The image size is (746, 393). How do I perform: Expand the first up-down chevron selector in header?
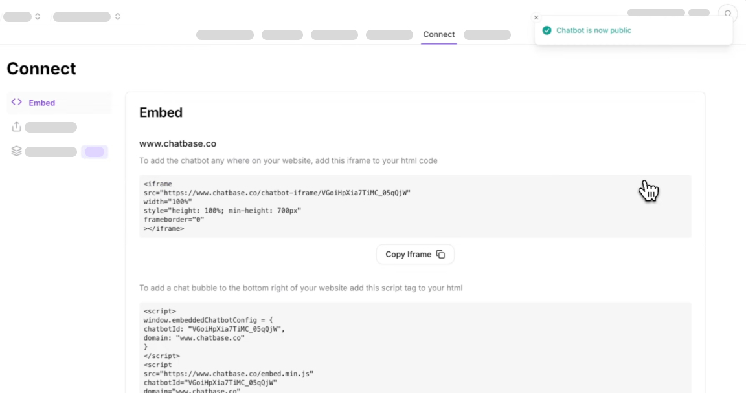click(38, 17)
